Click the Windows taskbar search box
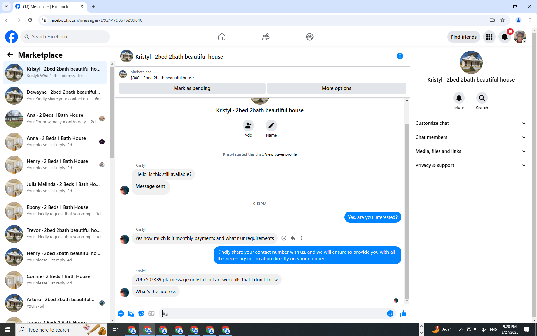This screenshot has width=537, height=336. click(61, 330)
